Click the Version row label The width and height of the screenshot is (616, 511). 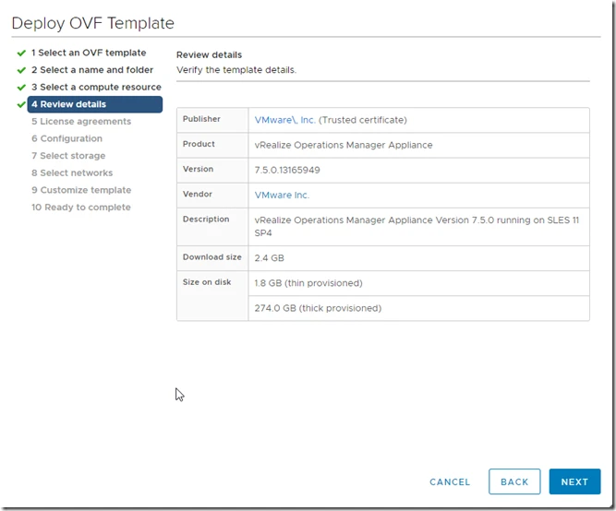click(x=198, y=169)
